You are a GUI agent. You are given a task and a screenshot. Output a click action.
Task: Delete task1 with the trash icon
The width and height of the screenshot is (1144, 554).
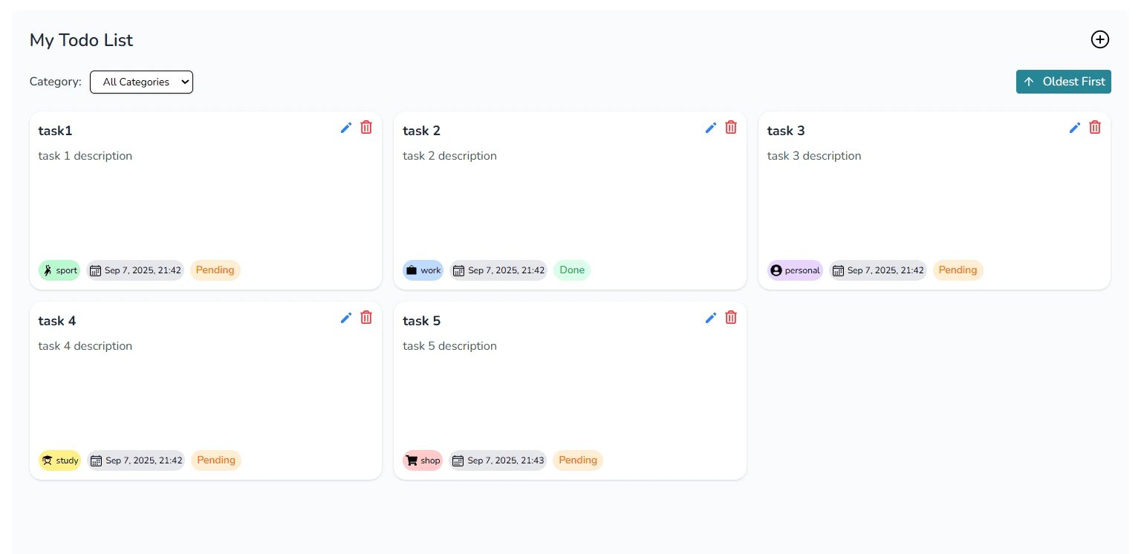[x=366, y=128]
